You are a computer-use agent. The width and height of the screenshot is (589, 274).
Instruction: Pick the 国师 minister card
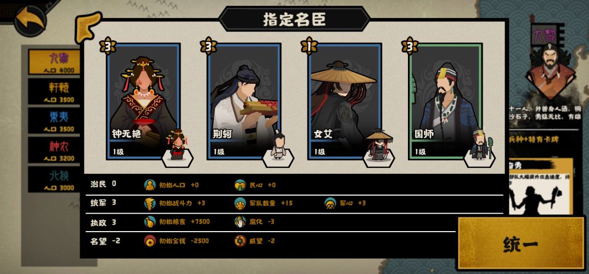pyautogui.click(x=445, y=101)
